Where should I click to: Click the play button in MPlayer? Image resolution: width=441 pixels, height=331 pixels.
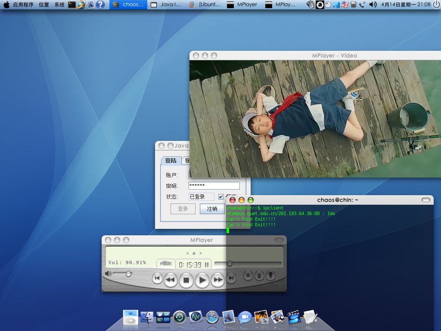[202, 280]
